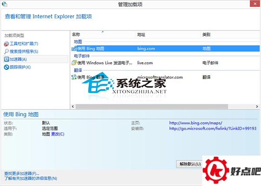This screenshot has height=186, width=261.
Task: Click 选定范围 applies-to value
Action: tap(50, 128)
